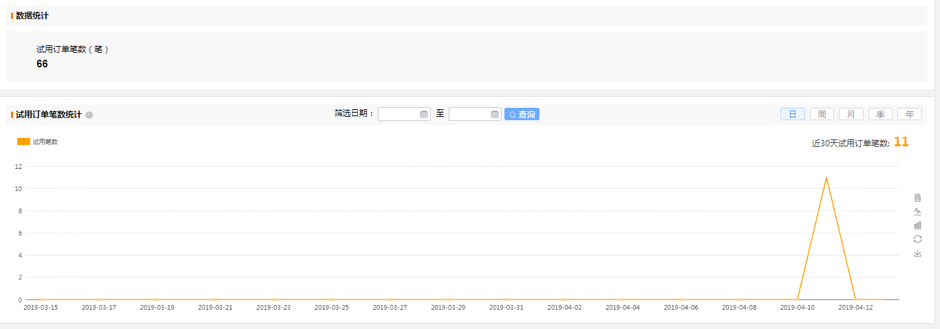Click the start date input field
The width and height of the screenshot is (940, 329).
[398, 115]
